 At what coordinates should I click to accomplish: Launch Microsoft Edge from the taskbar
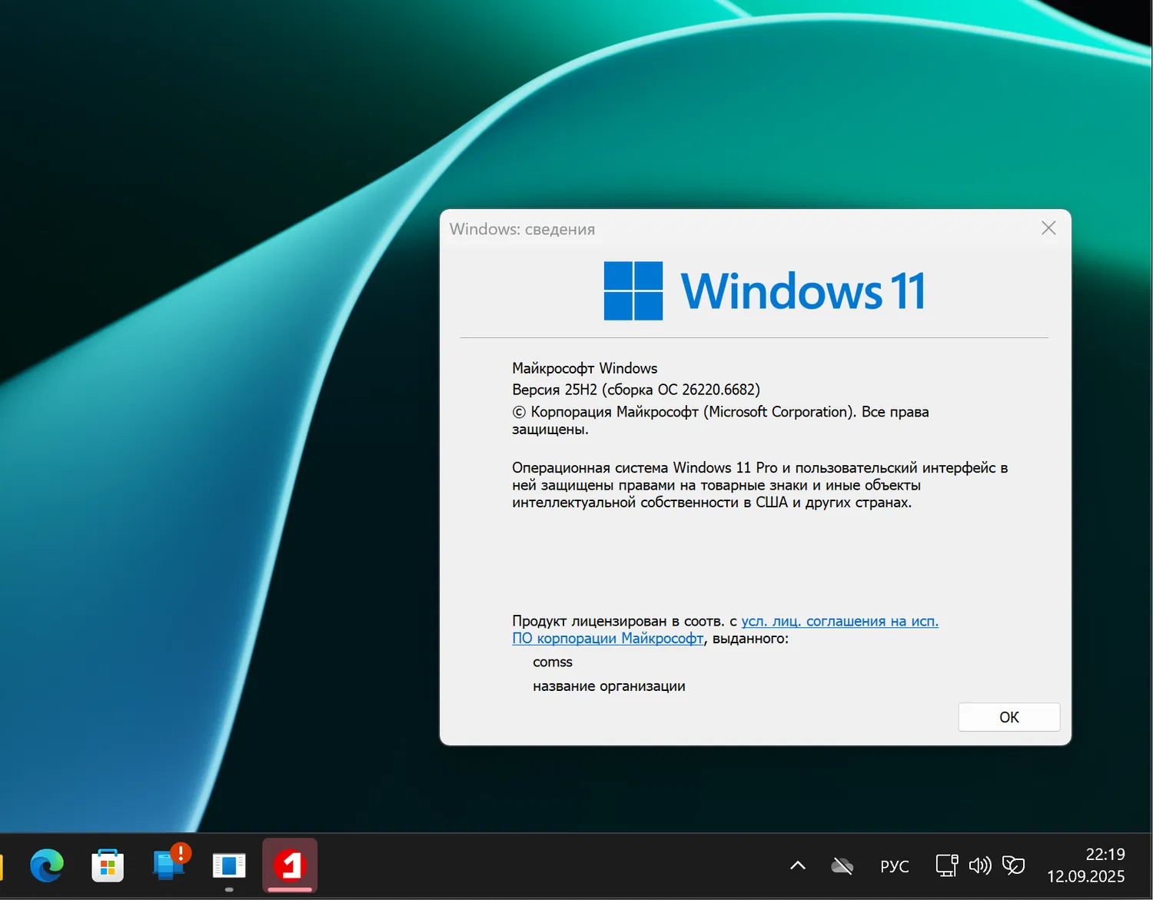46,865
